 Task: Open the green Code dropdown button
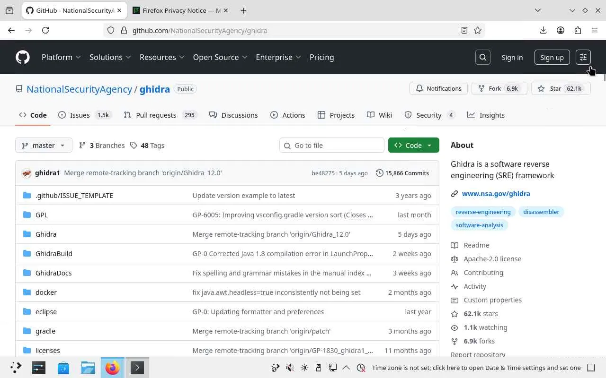coord(413,145)
